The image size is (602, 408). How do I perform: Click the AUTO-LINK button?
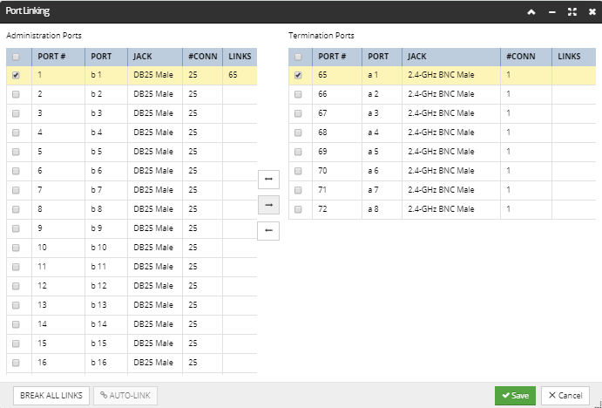pos(125,395)
